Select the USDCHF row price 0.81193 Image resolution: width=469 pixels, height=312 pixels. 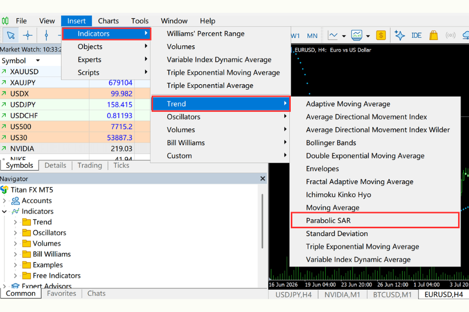click(119, 115)
